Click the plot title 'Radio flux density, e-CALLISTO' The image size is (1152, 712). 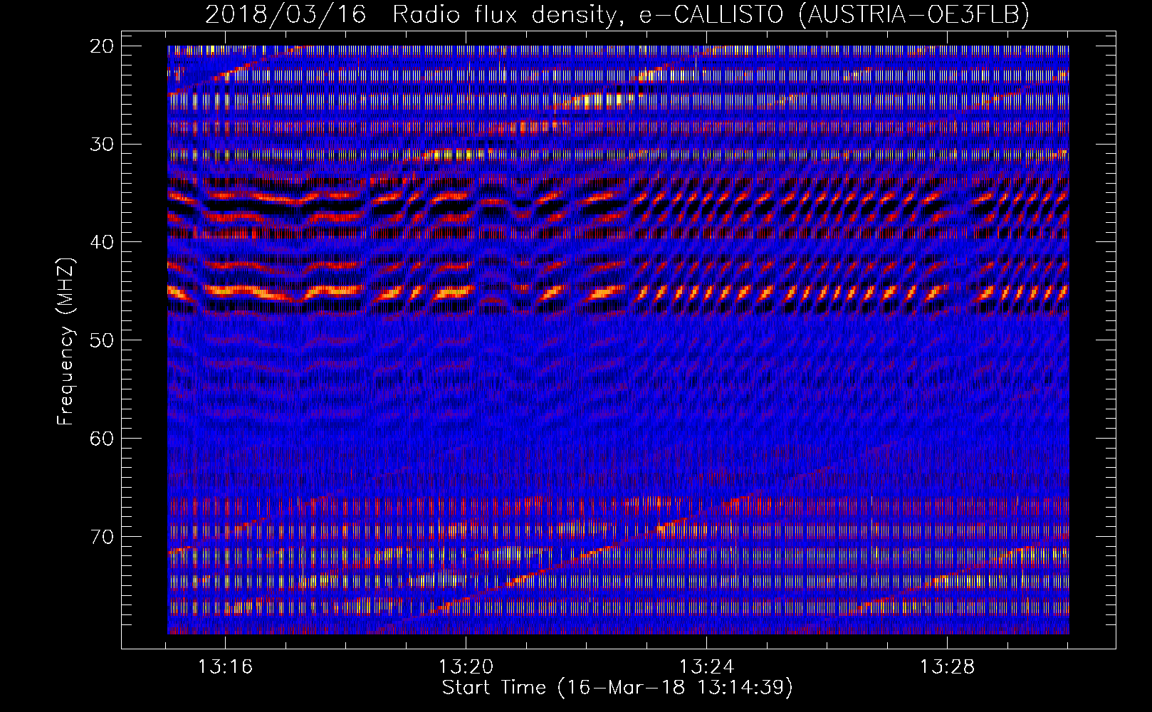coord(587,14)
